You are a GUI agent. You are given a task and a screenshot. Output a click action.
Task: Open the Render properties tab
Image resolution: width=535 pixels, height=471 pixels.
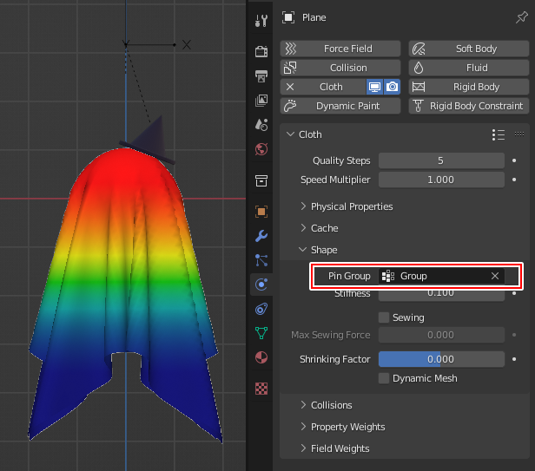tap(261, 51)
